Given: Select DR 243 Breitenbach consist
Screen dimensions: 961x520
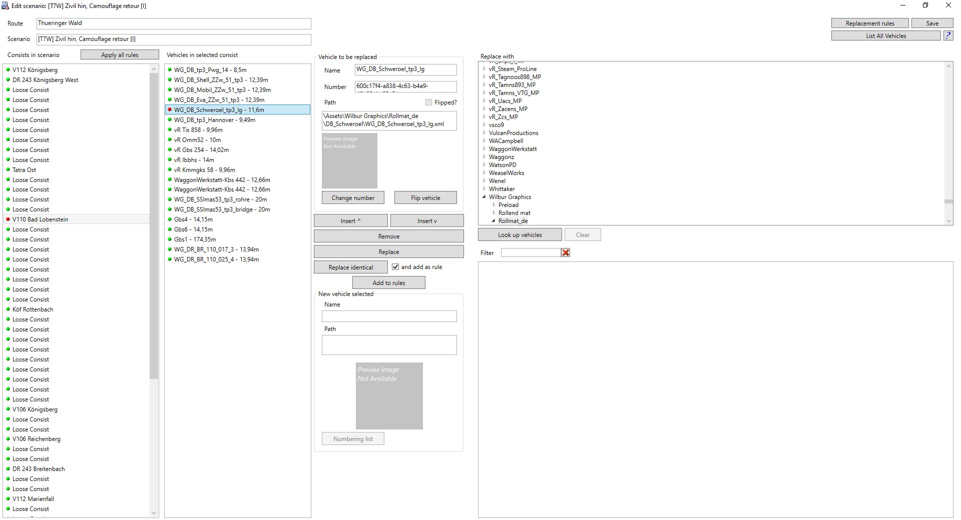Looking at the screenshot, I should [39, 469].
